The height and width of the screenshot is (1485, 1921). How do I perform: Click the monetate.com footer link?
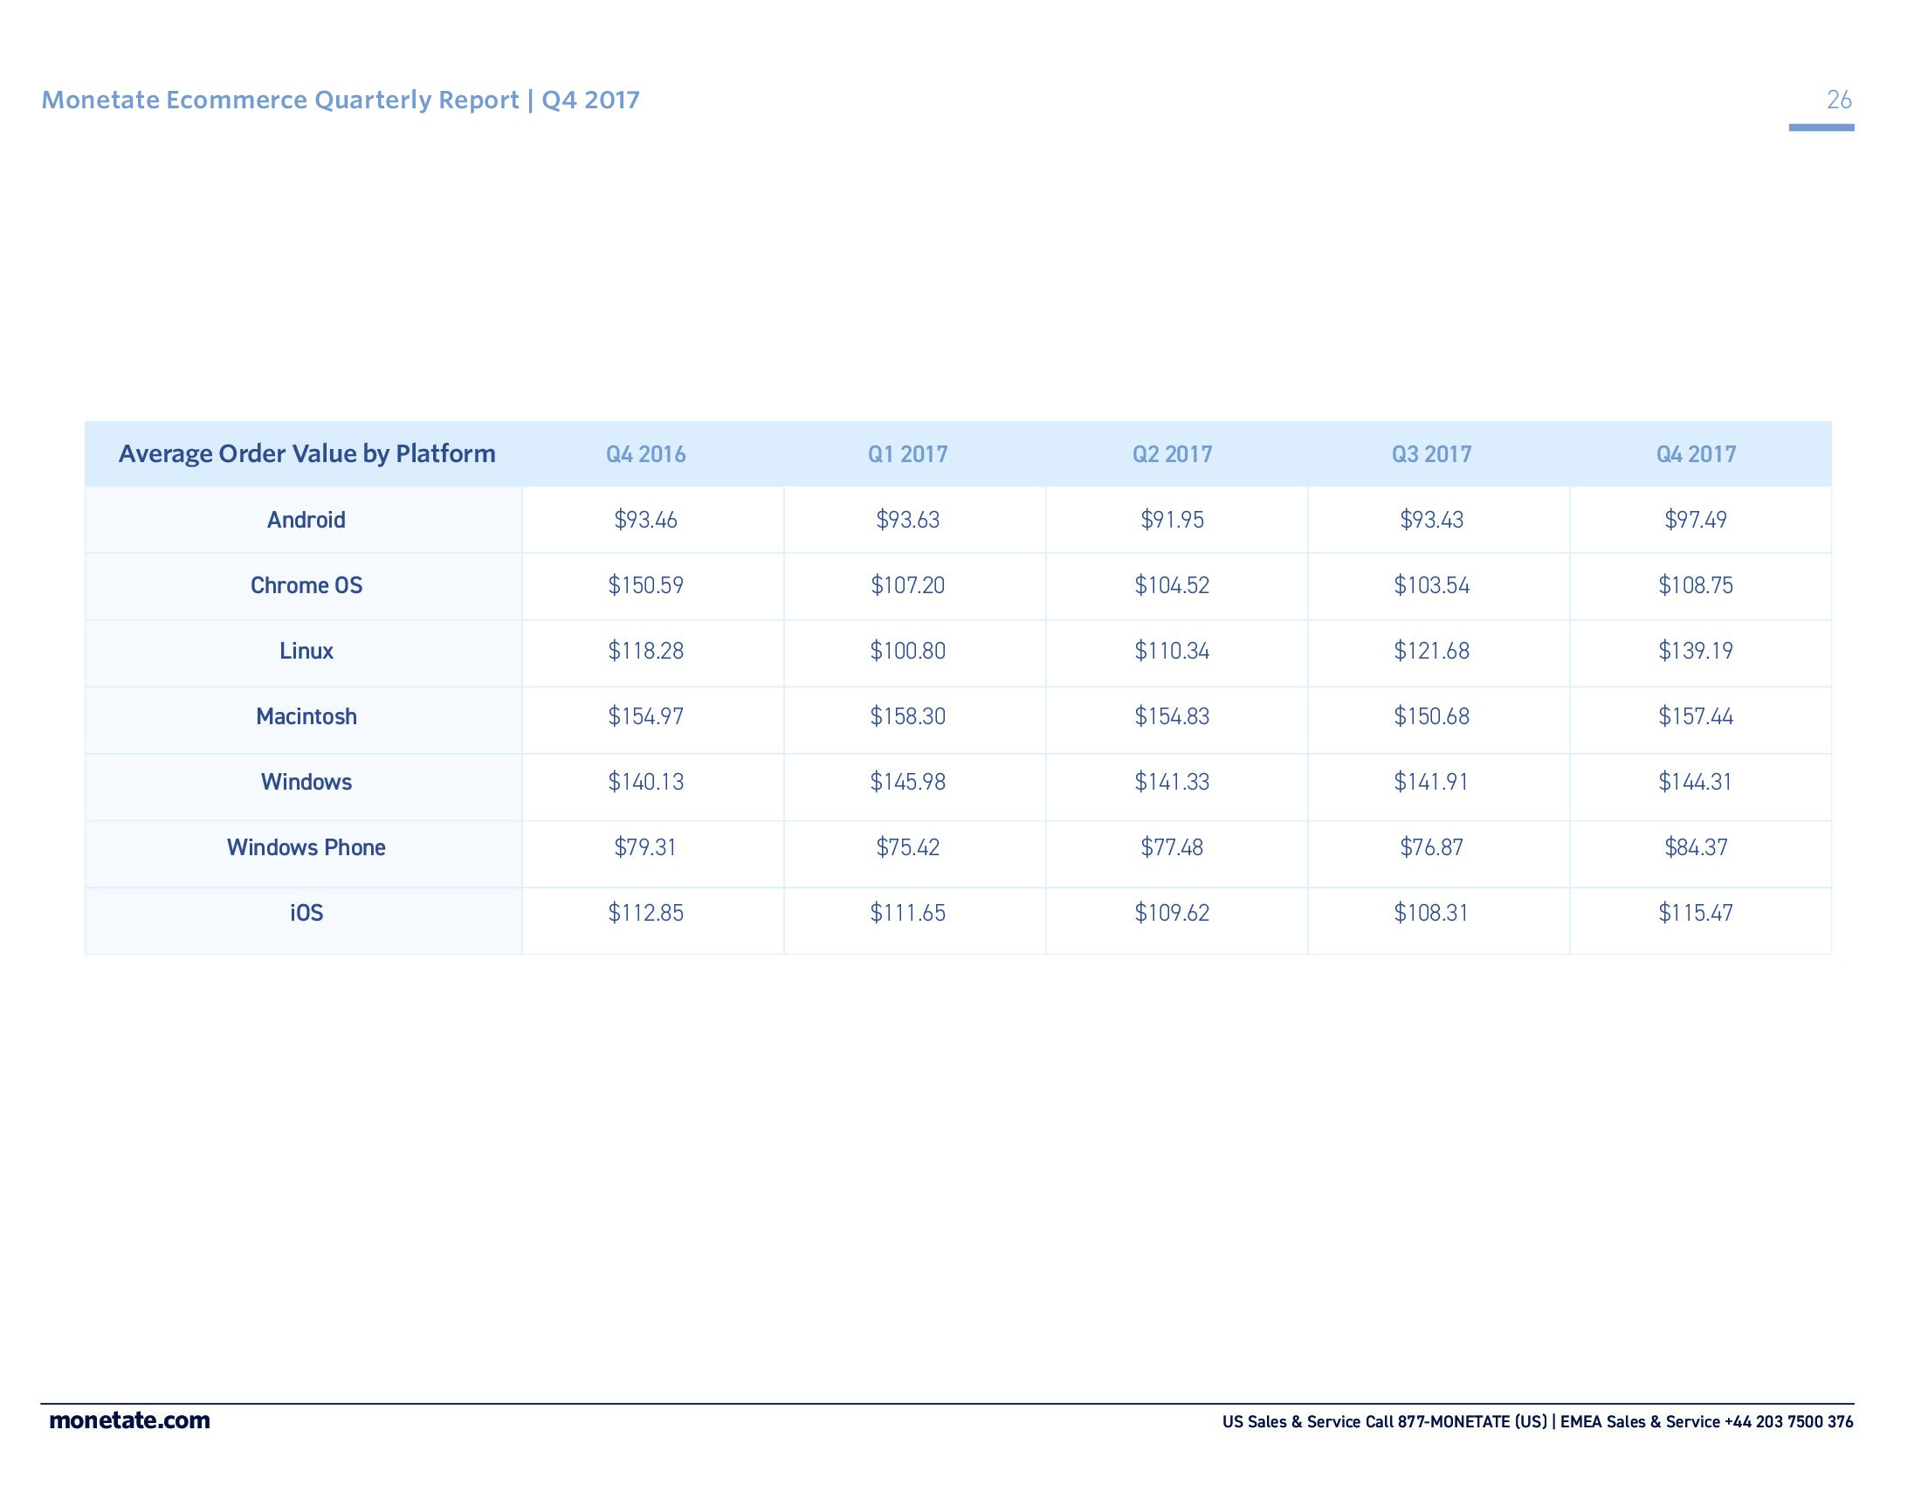[129, 1419]
